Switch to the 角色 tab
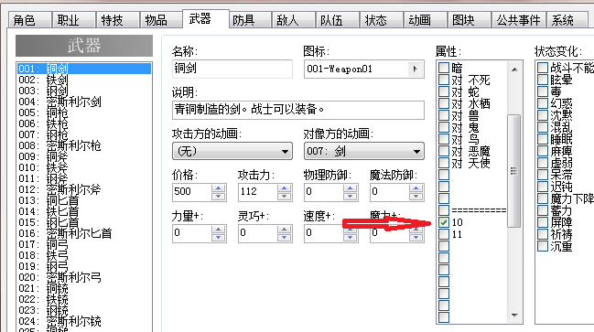 pyautogui.click(x=30, y=20)
